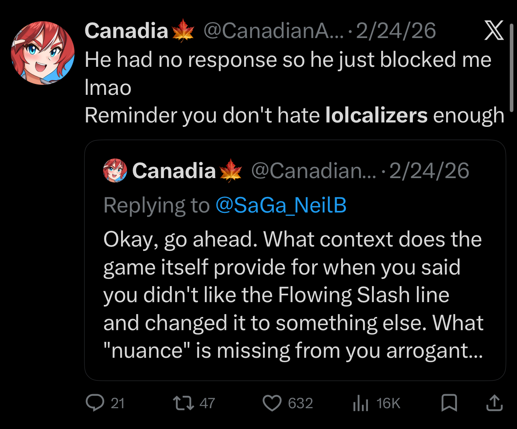The width and height of the screenshot is (517, 429).
Task: Click Canadia name in quoted post
Action: 174,171
